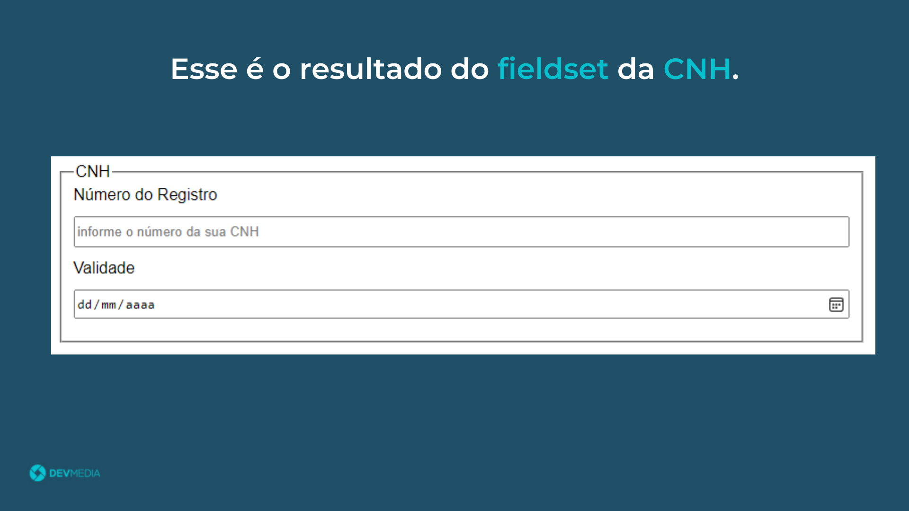Click the highlighted CNH in the heading
Screen dimensions: 909x511
pyautogui.click(x=697, y=69)
